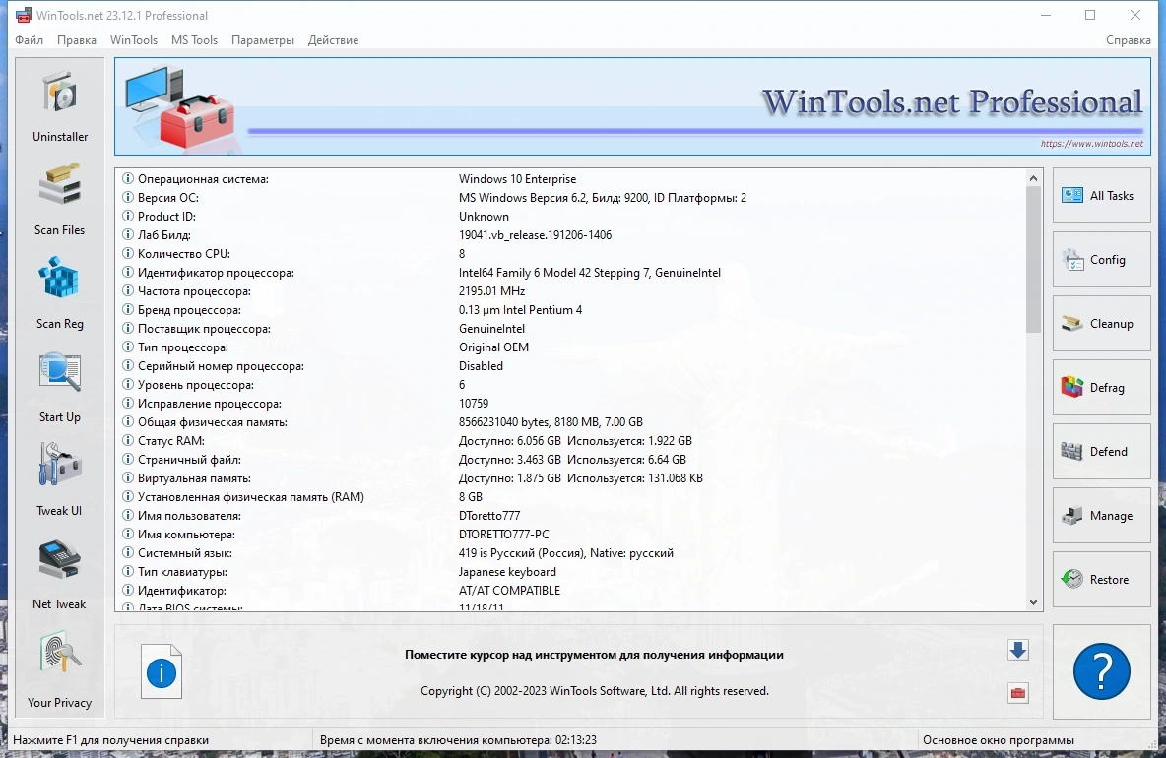The image size is (1166, 758).
Task: Open the Действие menu
Action: (333, 40)
